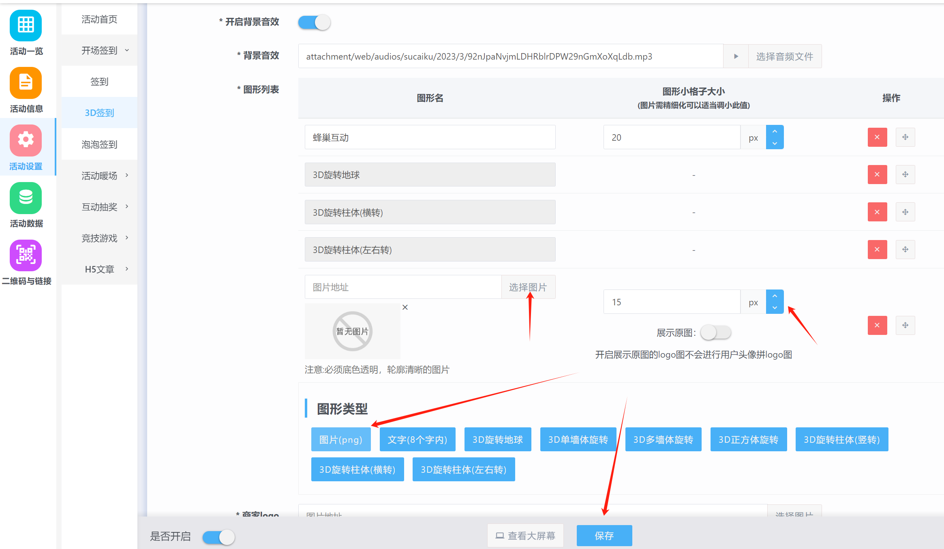Click the 图形小格子大小 column header
The width and height of the screenshot is (944, 549).
coord(694,98)
